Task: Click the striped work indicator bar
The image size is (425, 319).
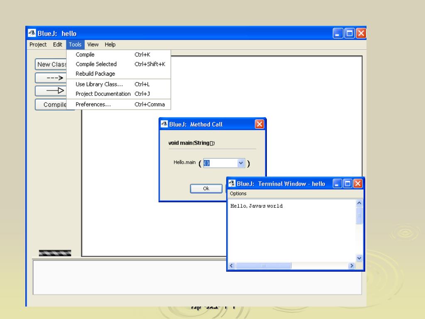Action: [x=55, y=253]
